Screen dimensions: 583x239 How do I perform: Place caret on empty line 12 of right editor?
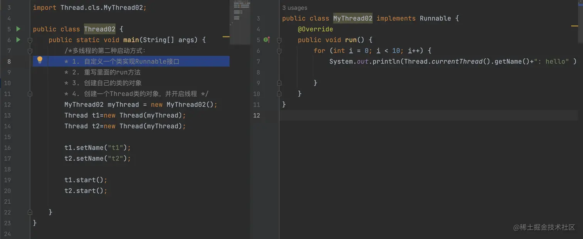click(428, 115)
